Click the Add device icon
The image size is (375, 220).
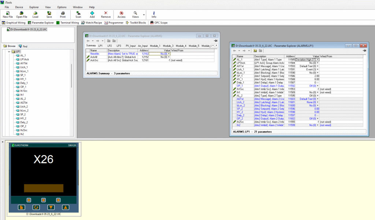click(x=92, y=14)
